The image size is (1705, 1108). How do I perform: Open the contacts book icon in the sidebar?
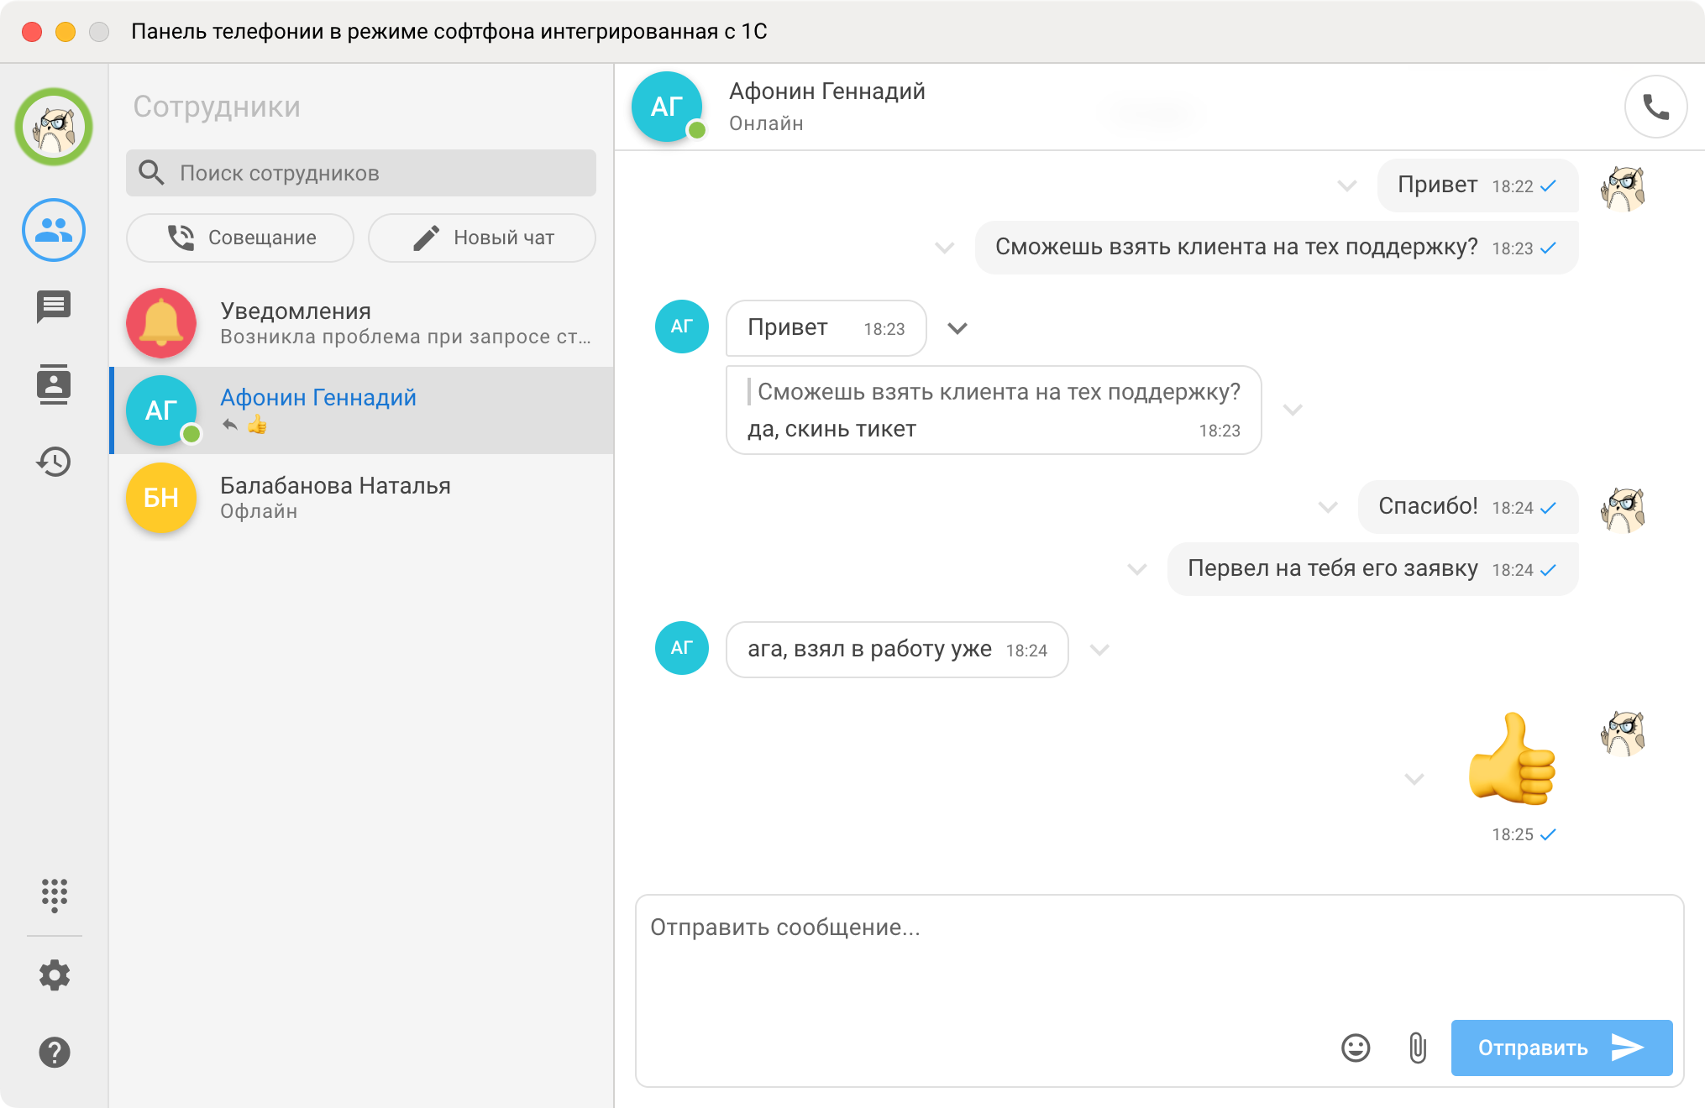[54, 384]
